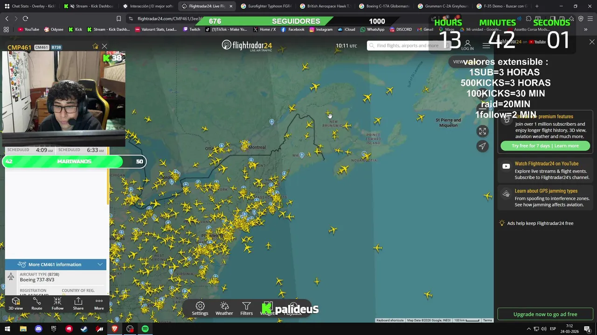Viewport: 597px width, 335px height.
Task: Open the YouTube bookmark
Action: tap(28, 29)
